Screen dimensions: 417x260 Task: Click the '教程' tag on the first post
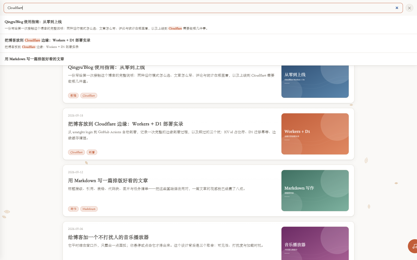coord(73,95)
